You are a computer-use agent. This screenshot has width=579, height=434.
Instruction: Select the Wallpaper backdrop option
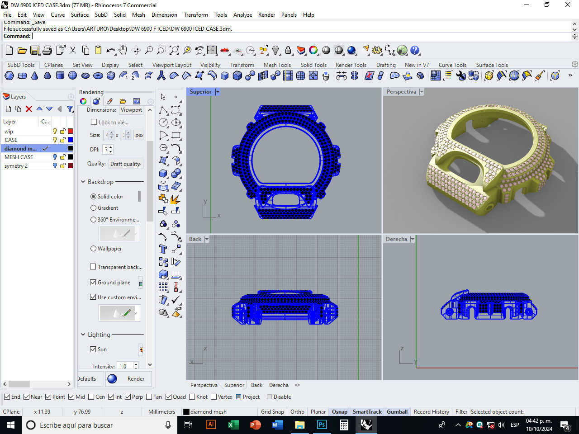pyautogui.click(x=93, y=249)
